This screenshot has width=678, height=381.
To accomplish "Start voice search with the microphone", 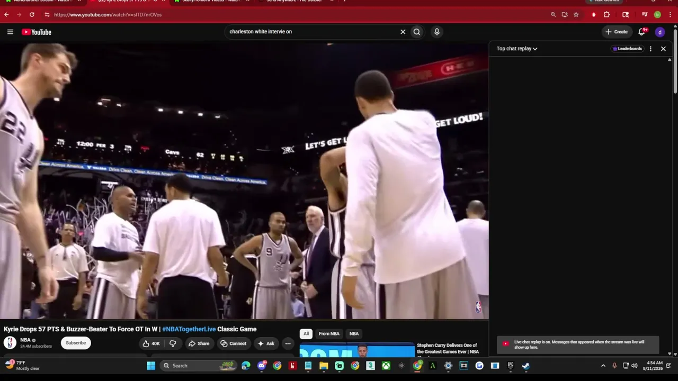I will point(437,32).
